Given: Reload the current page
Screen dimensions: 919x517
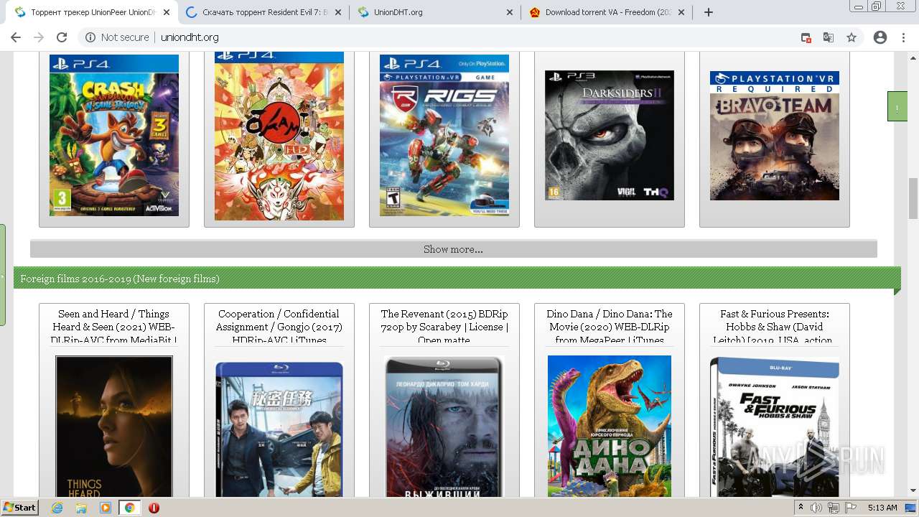Looking at the screenshot, I should 62,37.
